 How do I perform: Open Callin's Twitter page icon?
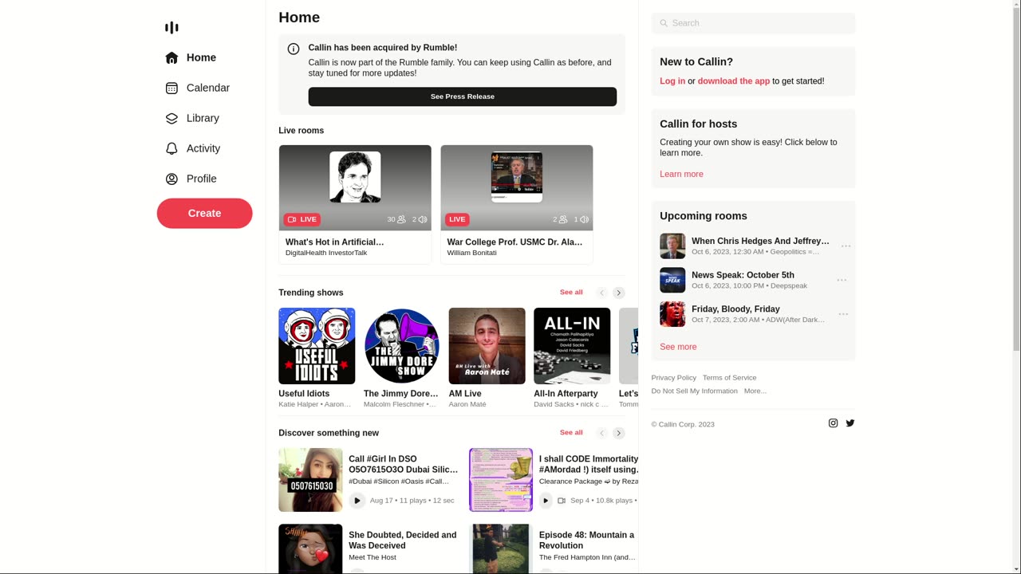click(850, 423)
